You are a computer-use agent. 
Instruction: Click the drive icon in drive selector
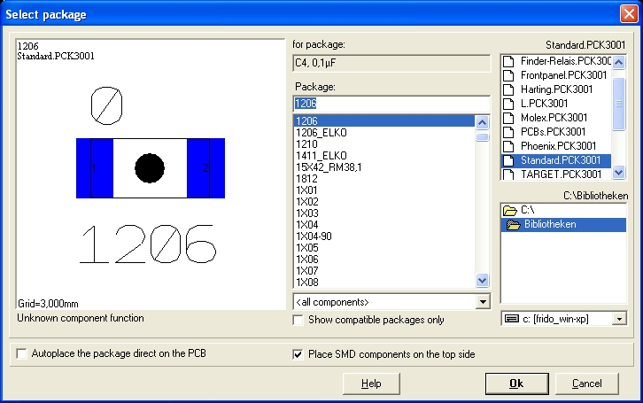511,318
